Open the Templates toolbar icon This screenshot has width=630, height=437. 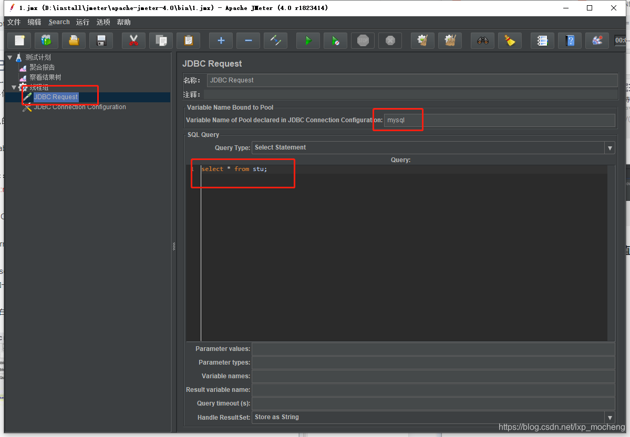click(47, 40)
